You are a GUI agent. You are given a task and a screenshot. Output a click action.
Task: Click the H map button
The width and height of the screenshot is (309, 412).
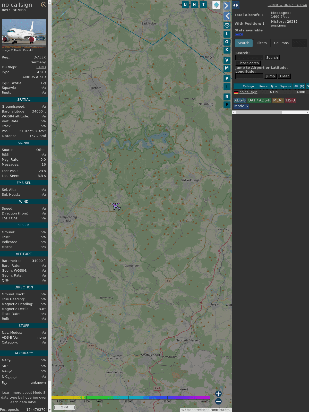tap(194, 5)
